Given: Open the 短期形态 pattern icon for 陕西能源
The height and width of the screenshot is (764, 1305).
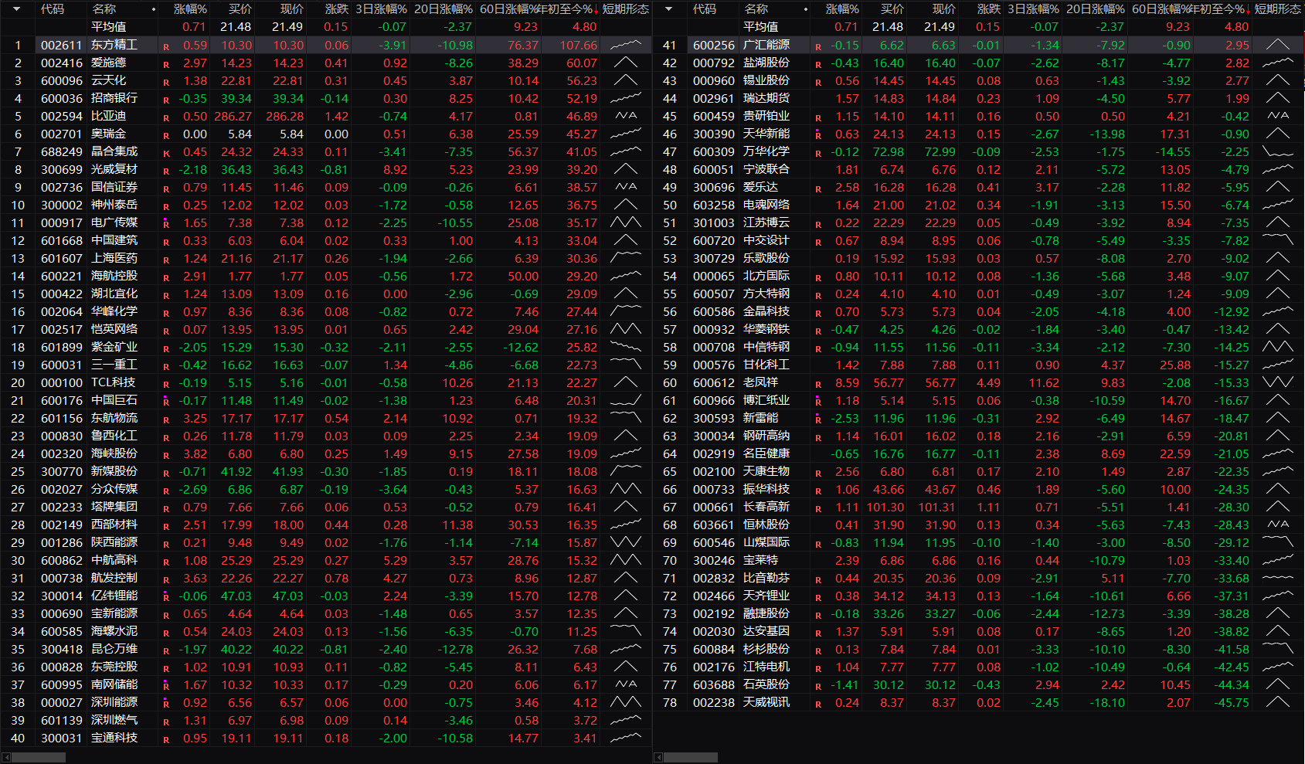Looking at the screenshot, I should [x=626, y=542].
